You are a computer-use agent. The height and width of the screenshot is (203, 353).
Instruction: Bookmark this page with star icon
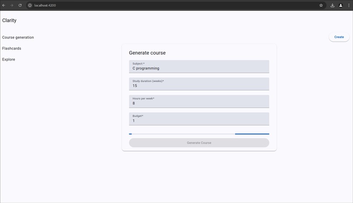(321, 5)
